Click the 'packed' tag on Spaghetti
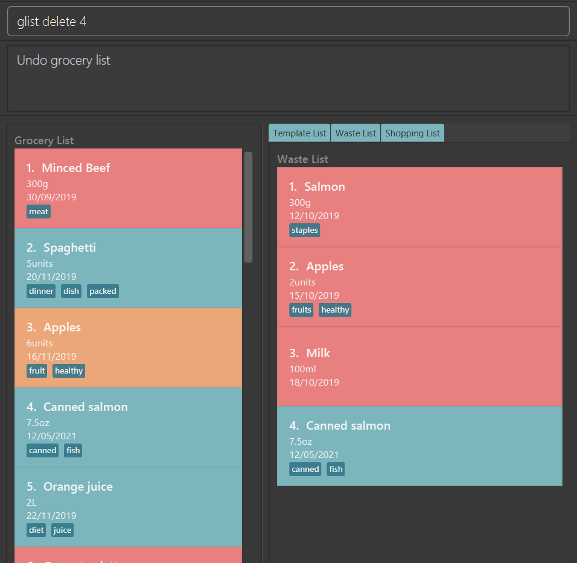Screen dimensions: 577x563 [103, 291]
